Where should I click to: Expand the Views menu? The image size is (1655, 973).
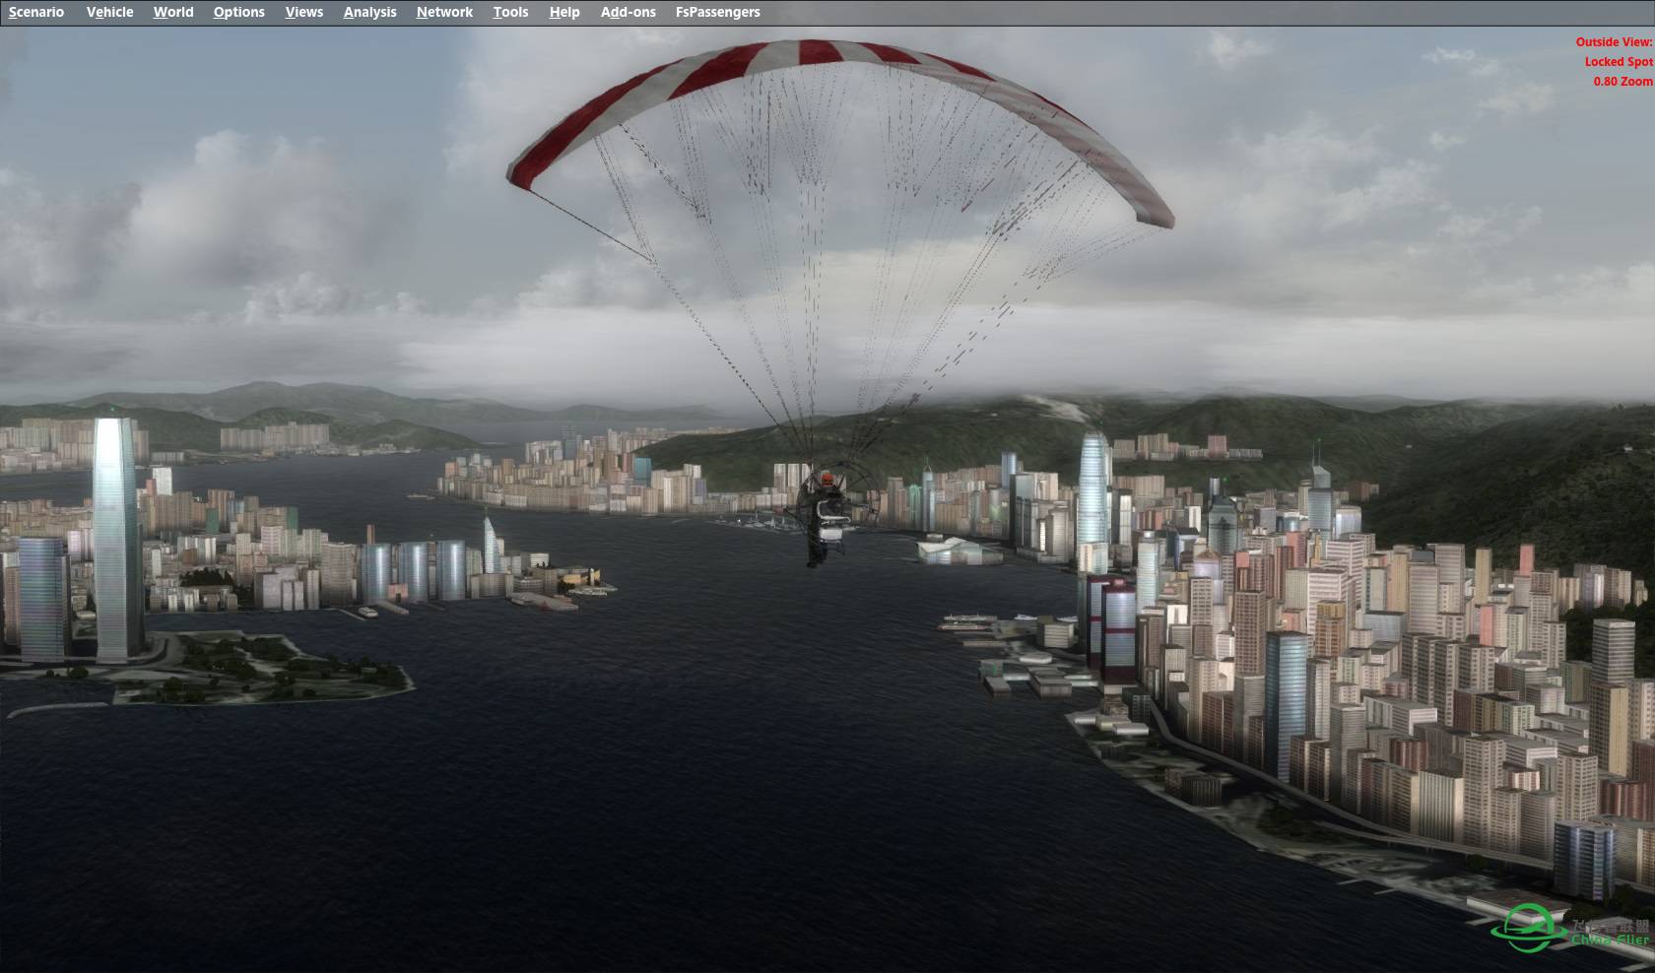(303, 12)
